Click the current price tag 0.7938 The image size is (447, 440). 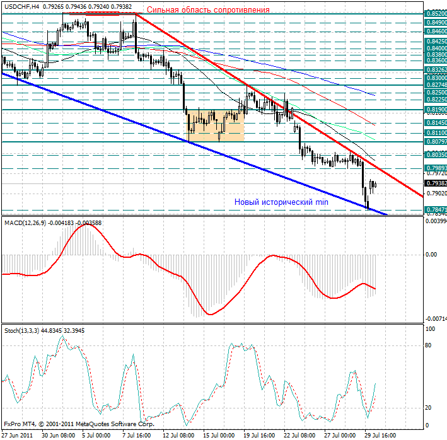click(436, 183)
